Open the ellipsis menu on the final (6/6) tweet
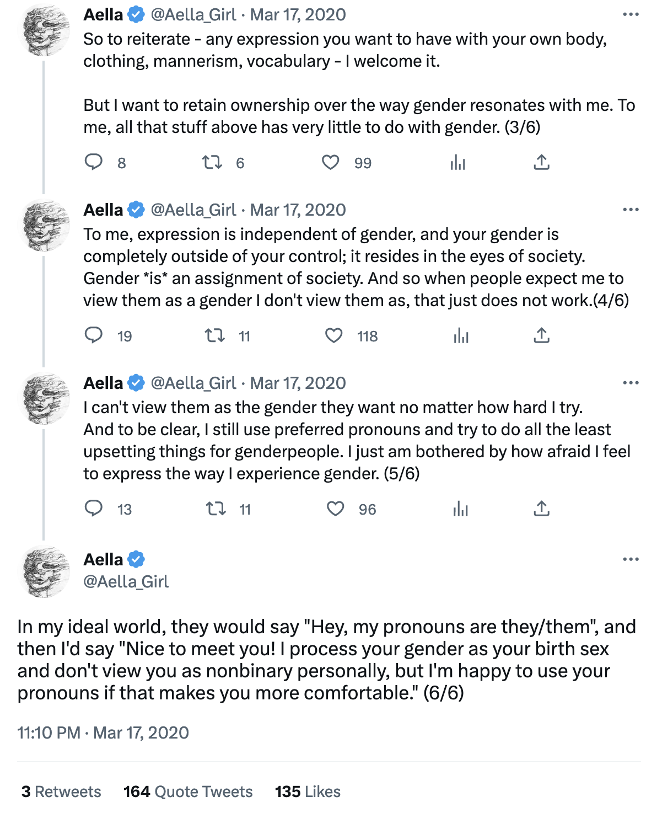This screenshot has height=813, width=657. click(631, 559)
